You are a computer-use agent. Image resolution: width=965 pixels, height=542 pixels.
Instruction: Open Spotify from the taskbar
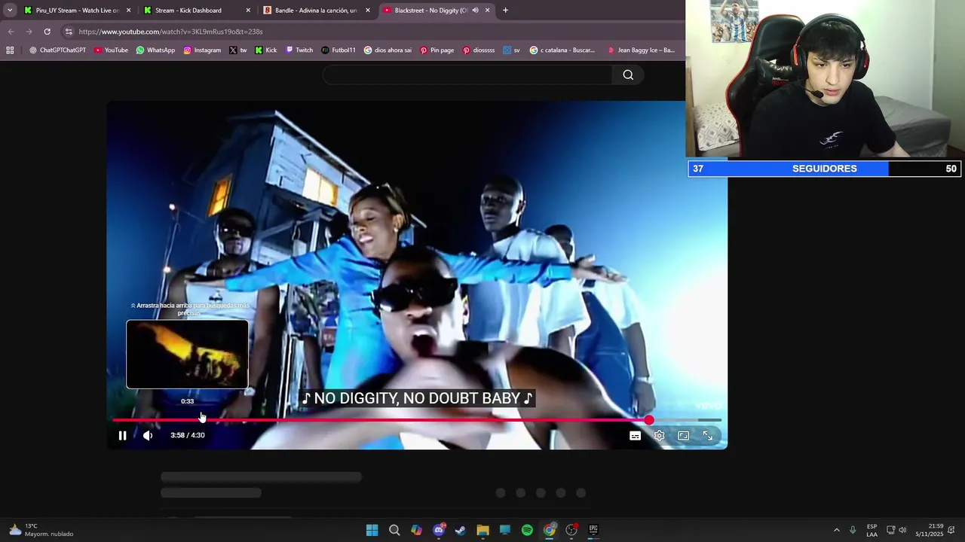pyautogui.click(x=527, y=530)
